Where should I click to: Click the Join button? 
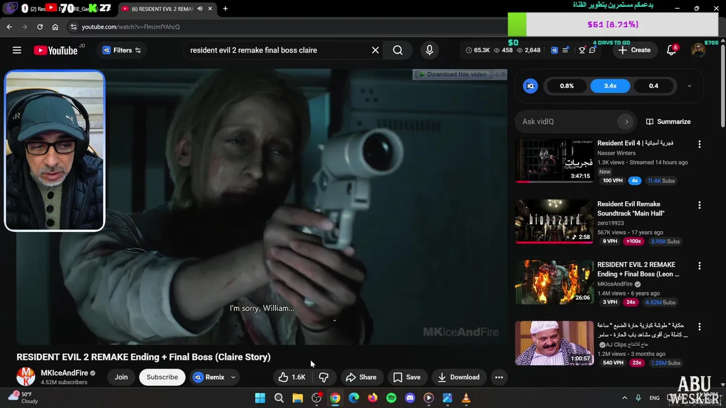pos(121,377)
